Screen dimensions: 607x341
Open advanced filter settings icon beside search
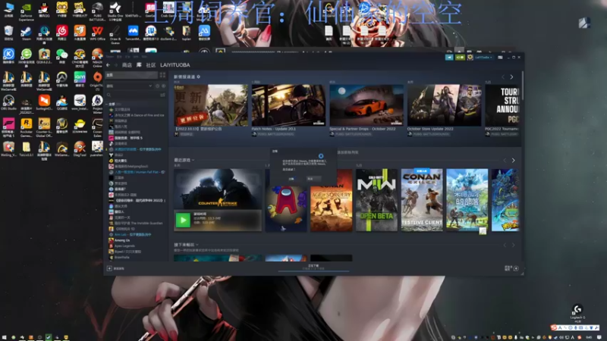(162, 95)
